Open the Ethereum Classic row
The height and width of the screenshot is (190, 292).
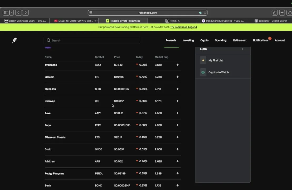(113, 137)
